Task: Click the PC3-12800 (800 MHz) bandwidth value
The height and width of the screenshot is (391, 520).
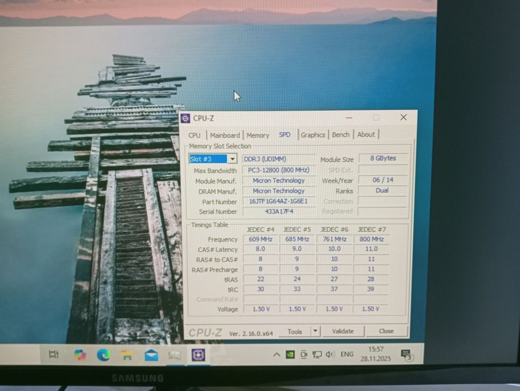Action: click(x=279, y=170)
